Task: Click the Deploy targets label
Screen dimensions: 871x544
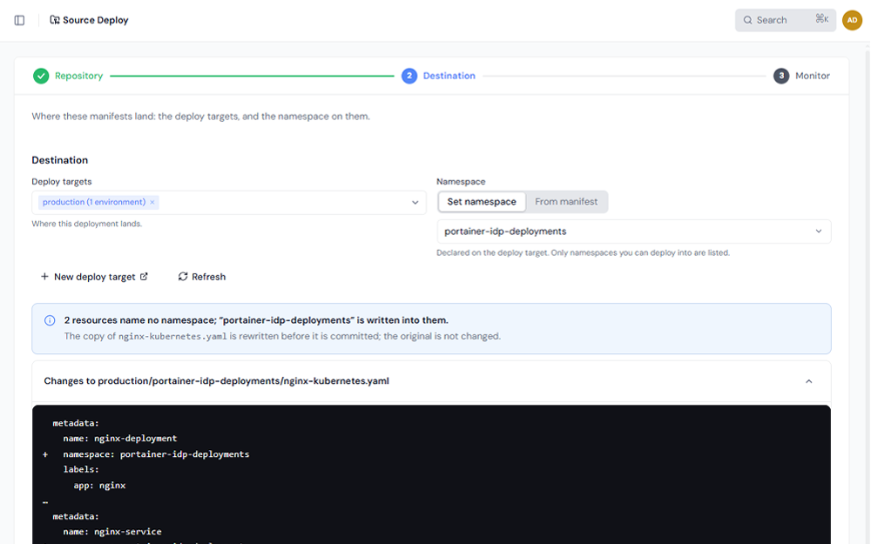Action: (62, 182)
